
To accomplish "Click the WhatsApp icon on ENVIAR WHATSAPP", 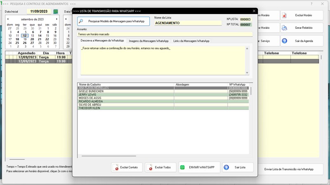I will coord(182,168).
